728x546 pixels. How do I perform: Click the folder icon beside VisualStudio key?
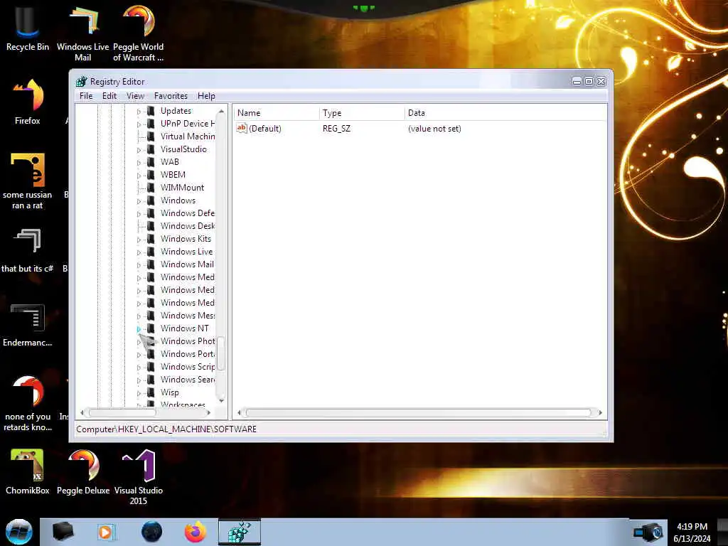click(x=151, y=149)
